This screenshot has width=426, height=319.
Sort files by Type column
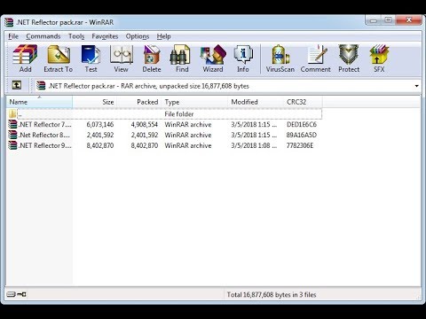click(x=194, y=102)
